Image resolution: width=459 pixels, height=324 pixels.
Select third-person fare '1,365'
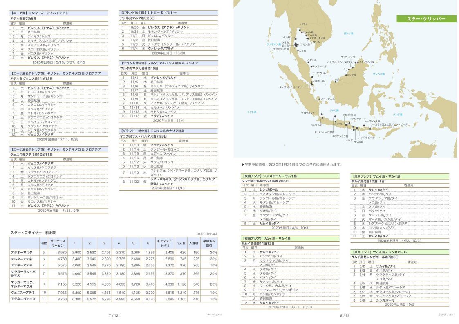click(182, 299)
